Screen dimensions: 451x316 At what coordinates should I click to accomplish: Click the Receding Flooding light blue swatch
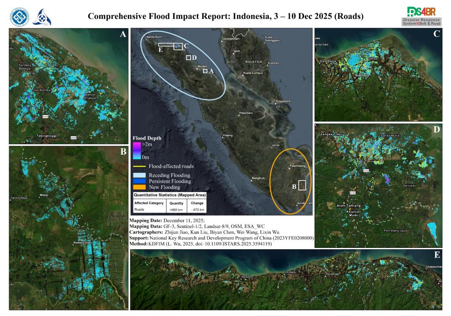[140, 175]
